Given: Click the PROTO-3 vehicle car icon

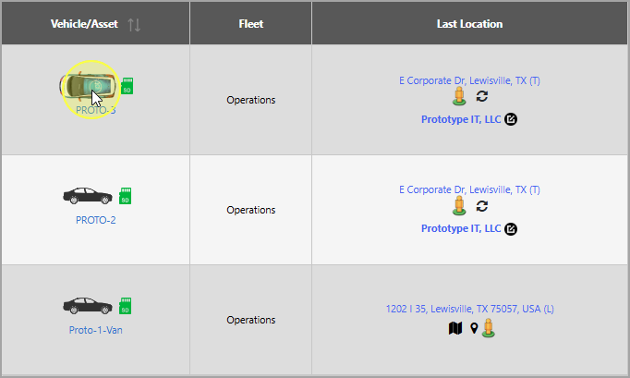Looking at the screenshot, I should point(89,87).
